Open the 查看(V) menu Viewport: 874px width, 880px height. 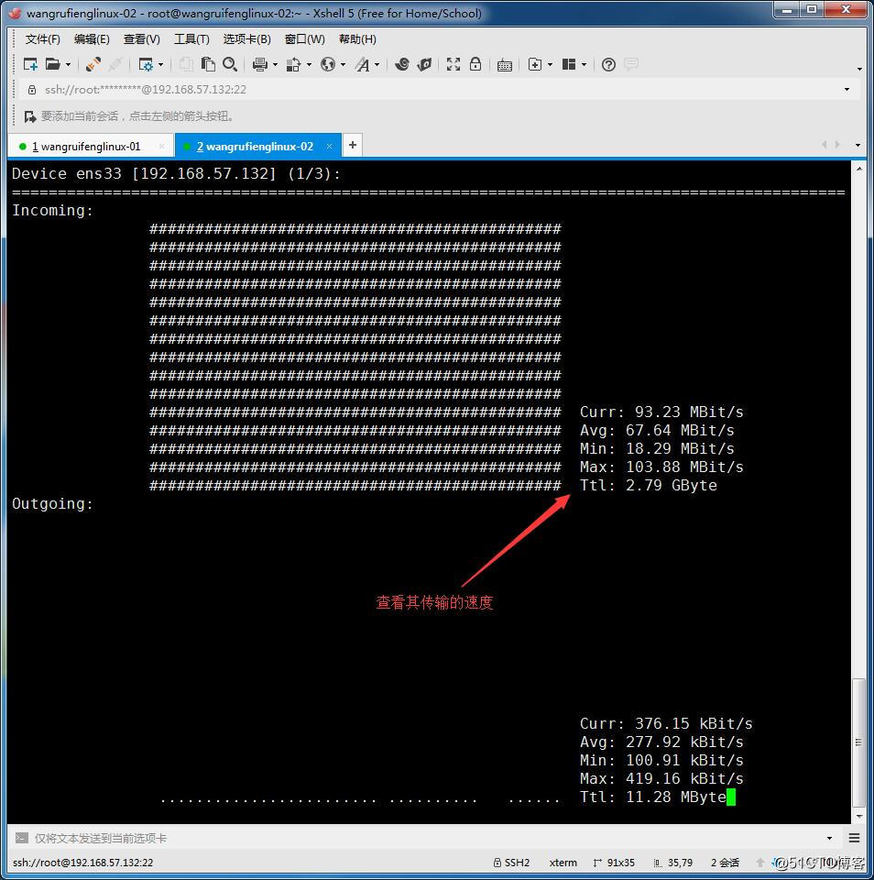pyautogui.click(x=141, y=38)
